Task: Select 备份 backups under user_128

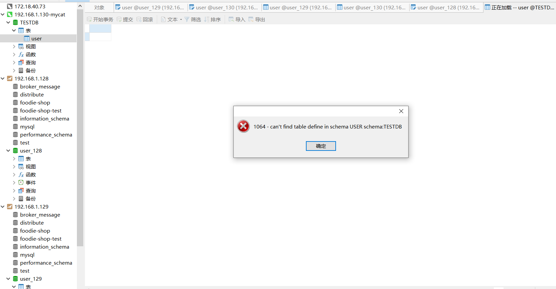Action: (x=31, y=199)
